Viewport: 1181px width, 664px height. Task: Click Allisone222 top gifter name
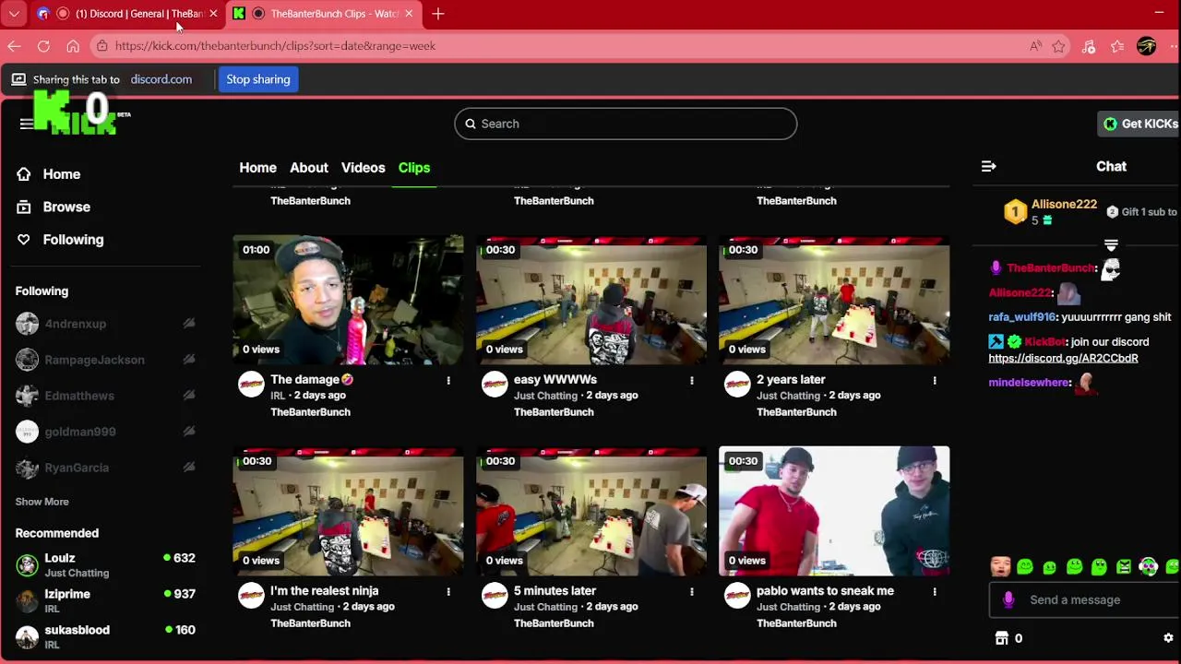pos(1064,205)
